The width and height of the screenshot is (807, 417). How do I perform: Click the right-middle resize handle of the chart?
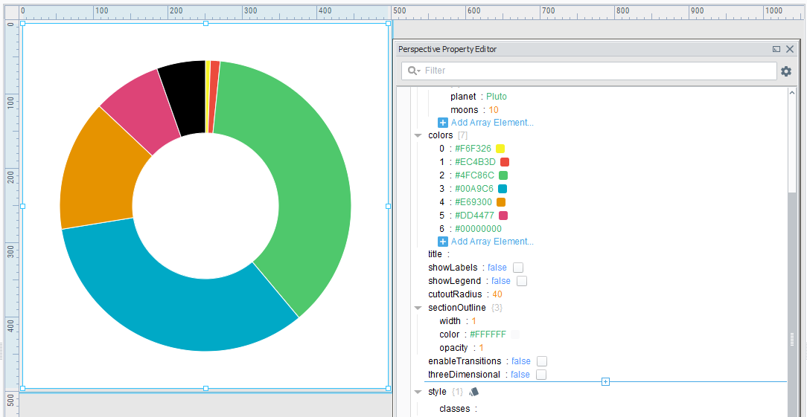[389, 206]
